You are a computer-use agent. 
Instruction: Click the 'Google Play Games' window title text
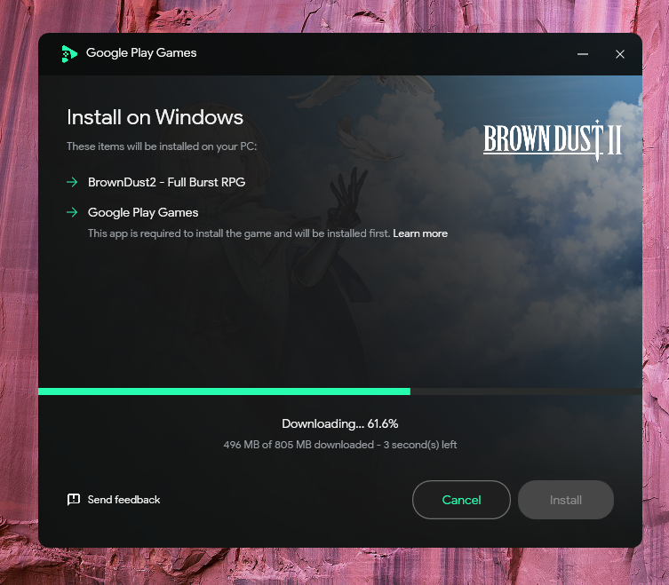(x=141, y=53)
